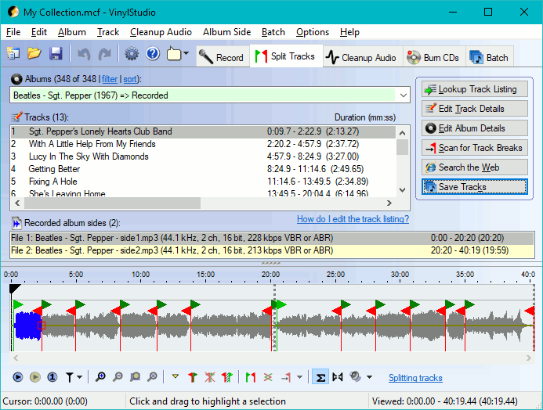
Task: Toggle the bowtie-shaped button next to sigma
Action: point(338,377)
